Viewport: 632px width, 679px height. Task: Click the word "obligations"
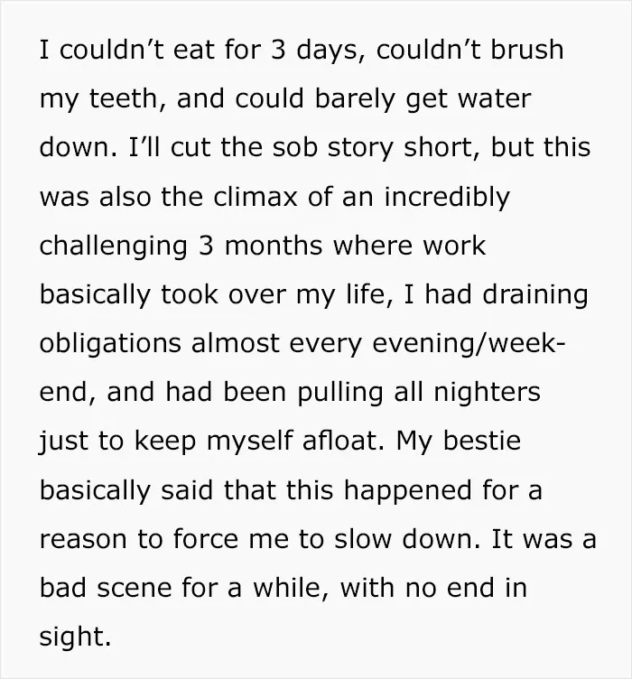point(110,345)
